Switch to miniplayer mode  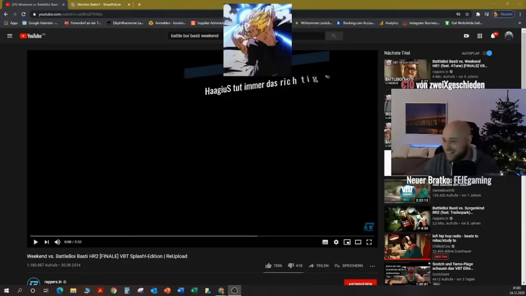click(347, 242)
